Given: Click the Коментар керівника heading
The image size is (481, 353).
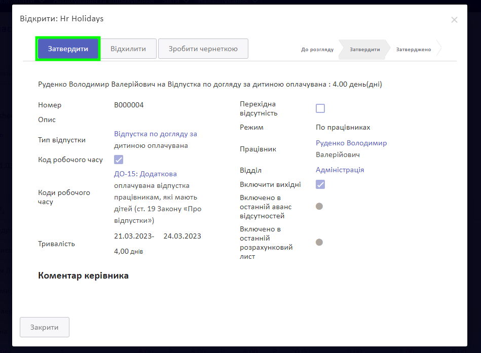Looking at the screenshot, I should [83, 276].
